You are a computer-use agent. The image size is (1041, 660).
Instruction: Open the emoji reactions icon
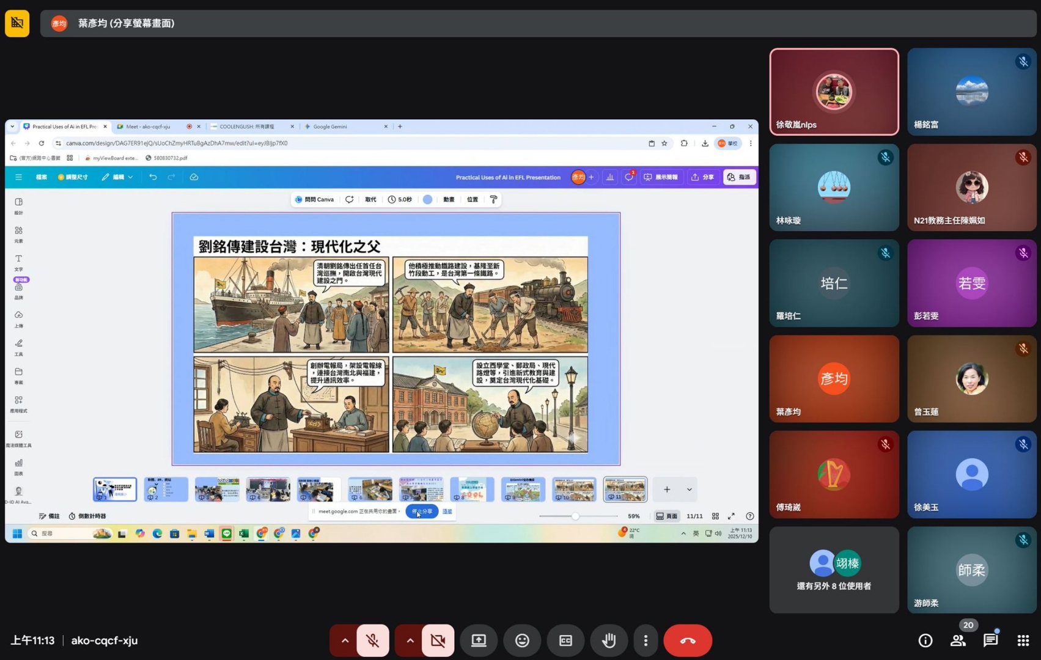[522, 640]
